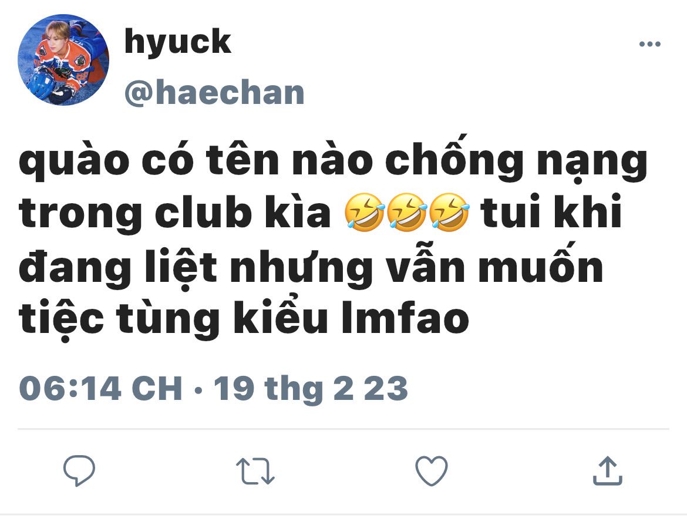Click the middle laughing emoji in tweet
This screenshot has width=687, height=525.
406,212
